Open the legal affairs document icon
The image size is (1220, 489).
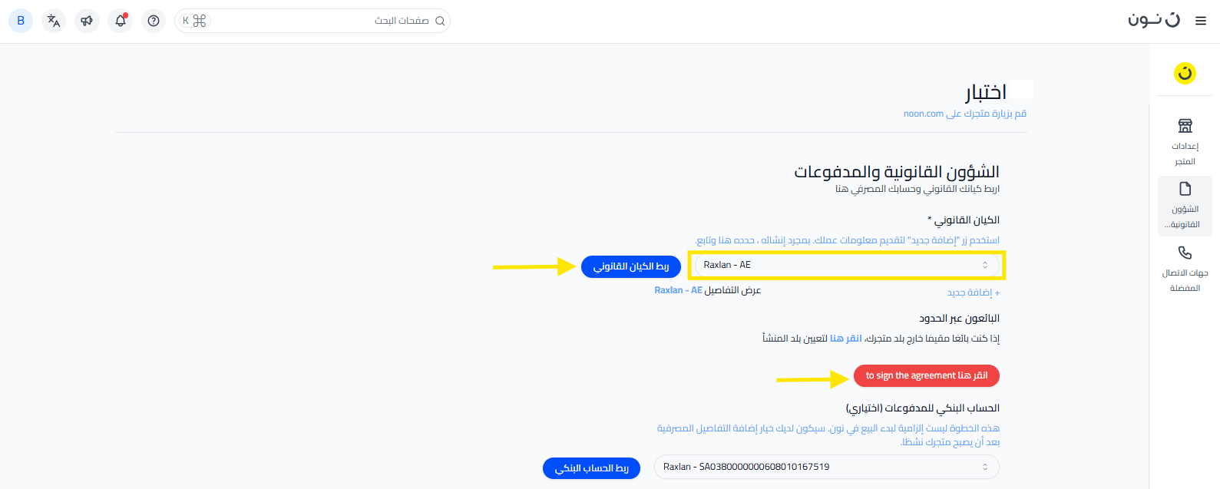point(1185,189)
